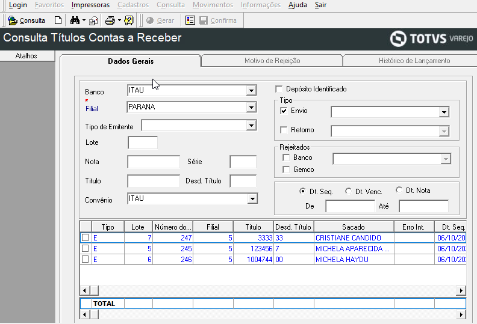The height and width of the screenshot is (324, 477).
Task: Open the Ajuda menu
Action: point(298,5)
